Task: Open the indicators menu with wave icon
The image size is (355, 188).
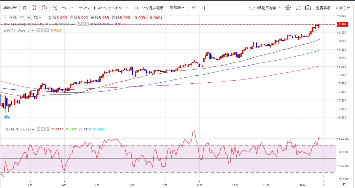Action: point(54,8)
